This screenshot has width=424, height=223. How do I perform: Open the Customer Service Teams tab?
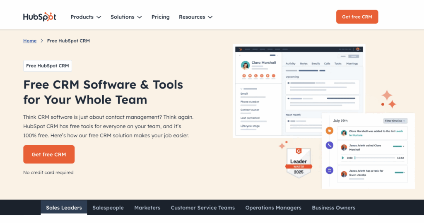point(202,208)
